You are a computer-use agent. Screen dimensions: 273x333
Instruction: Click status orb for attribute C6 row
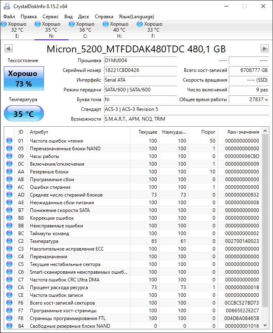point(9,272)
